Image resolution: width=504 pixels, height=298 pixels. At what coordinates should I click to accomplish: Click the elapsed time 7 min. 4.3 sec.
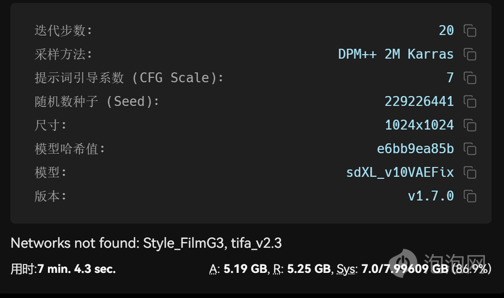[77, 269]
